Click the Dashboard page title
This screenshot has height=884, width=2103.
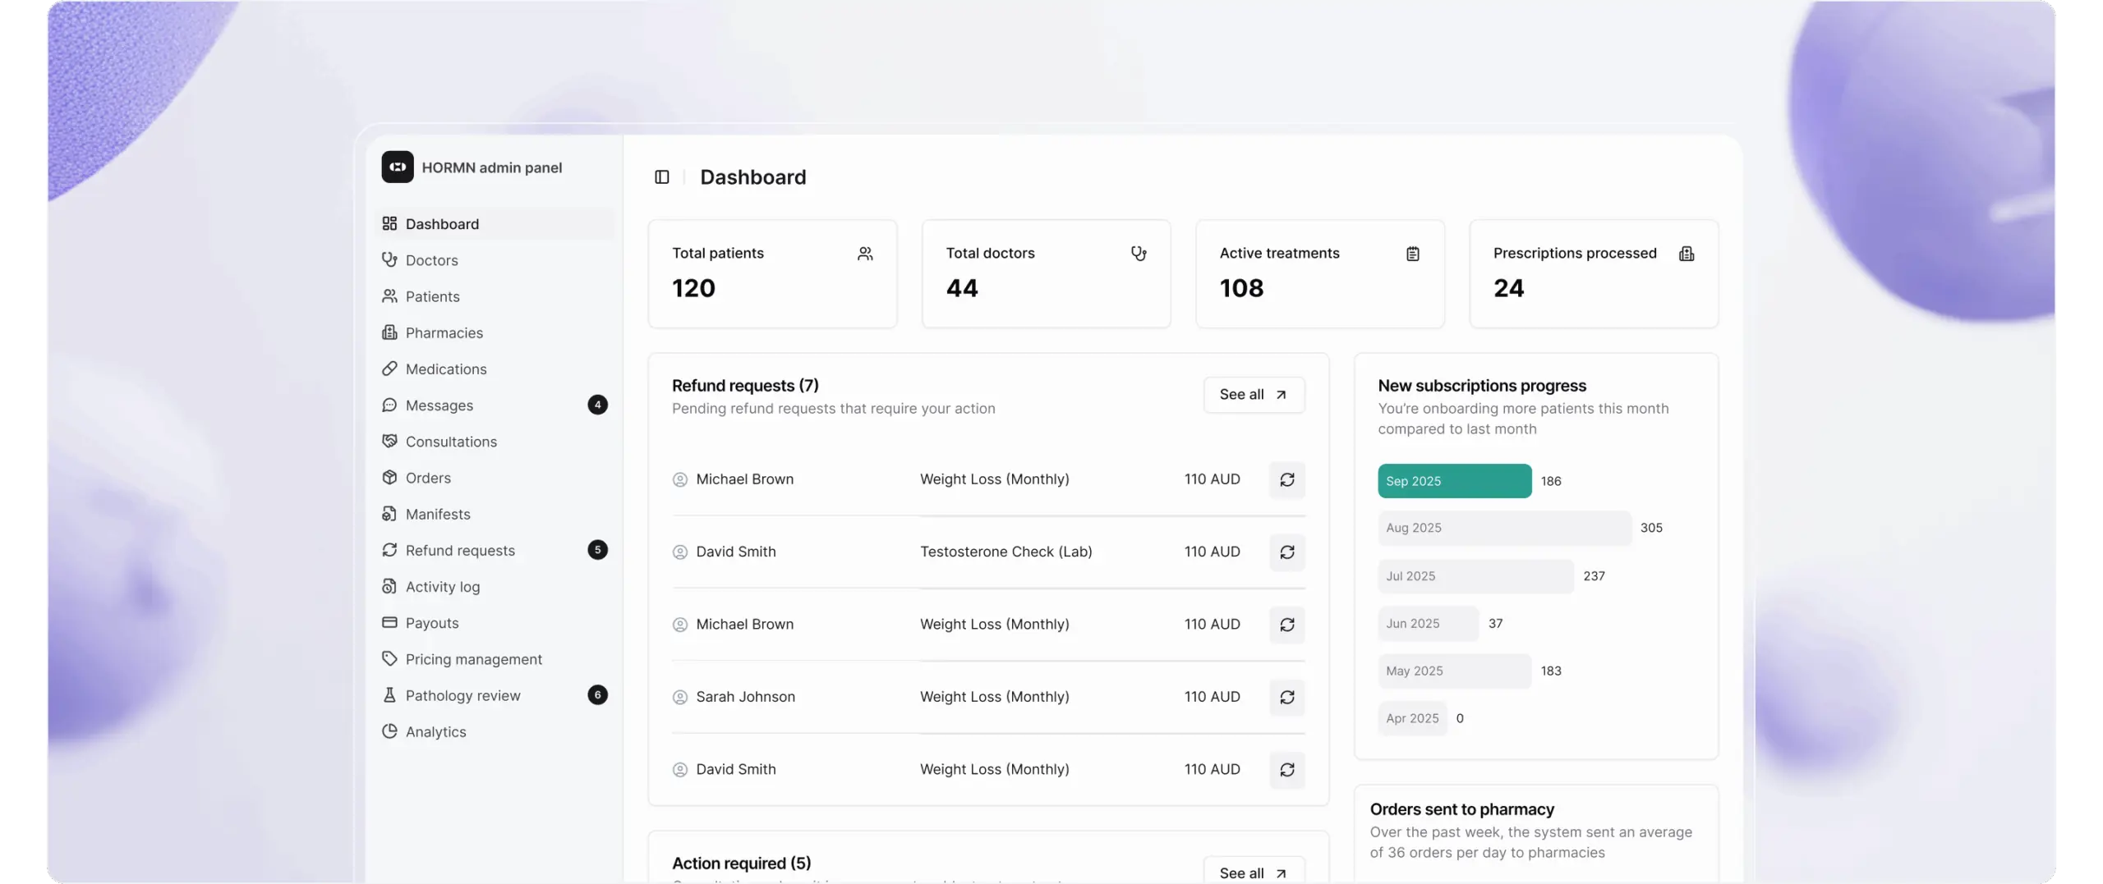coord(752,177)
